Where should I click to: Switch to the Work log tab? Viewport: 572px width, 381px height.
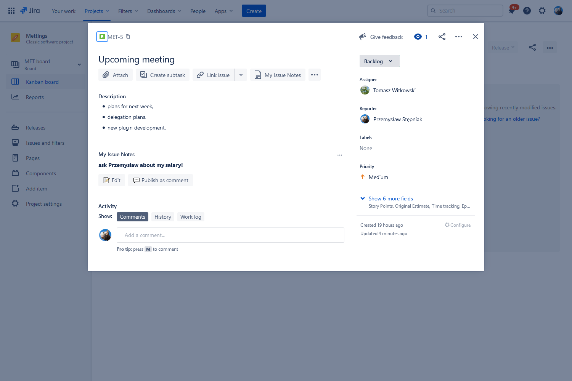[191, 217]
